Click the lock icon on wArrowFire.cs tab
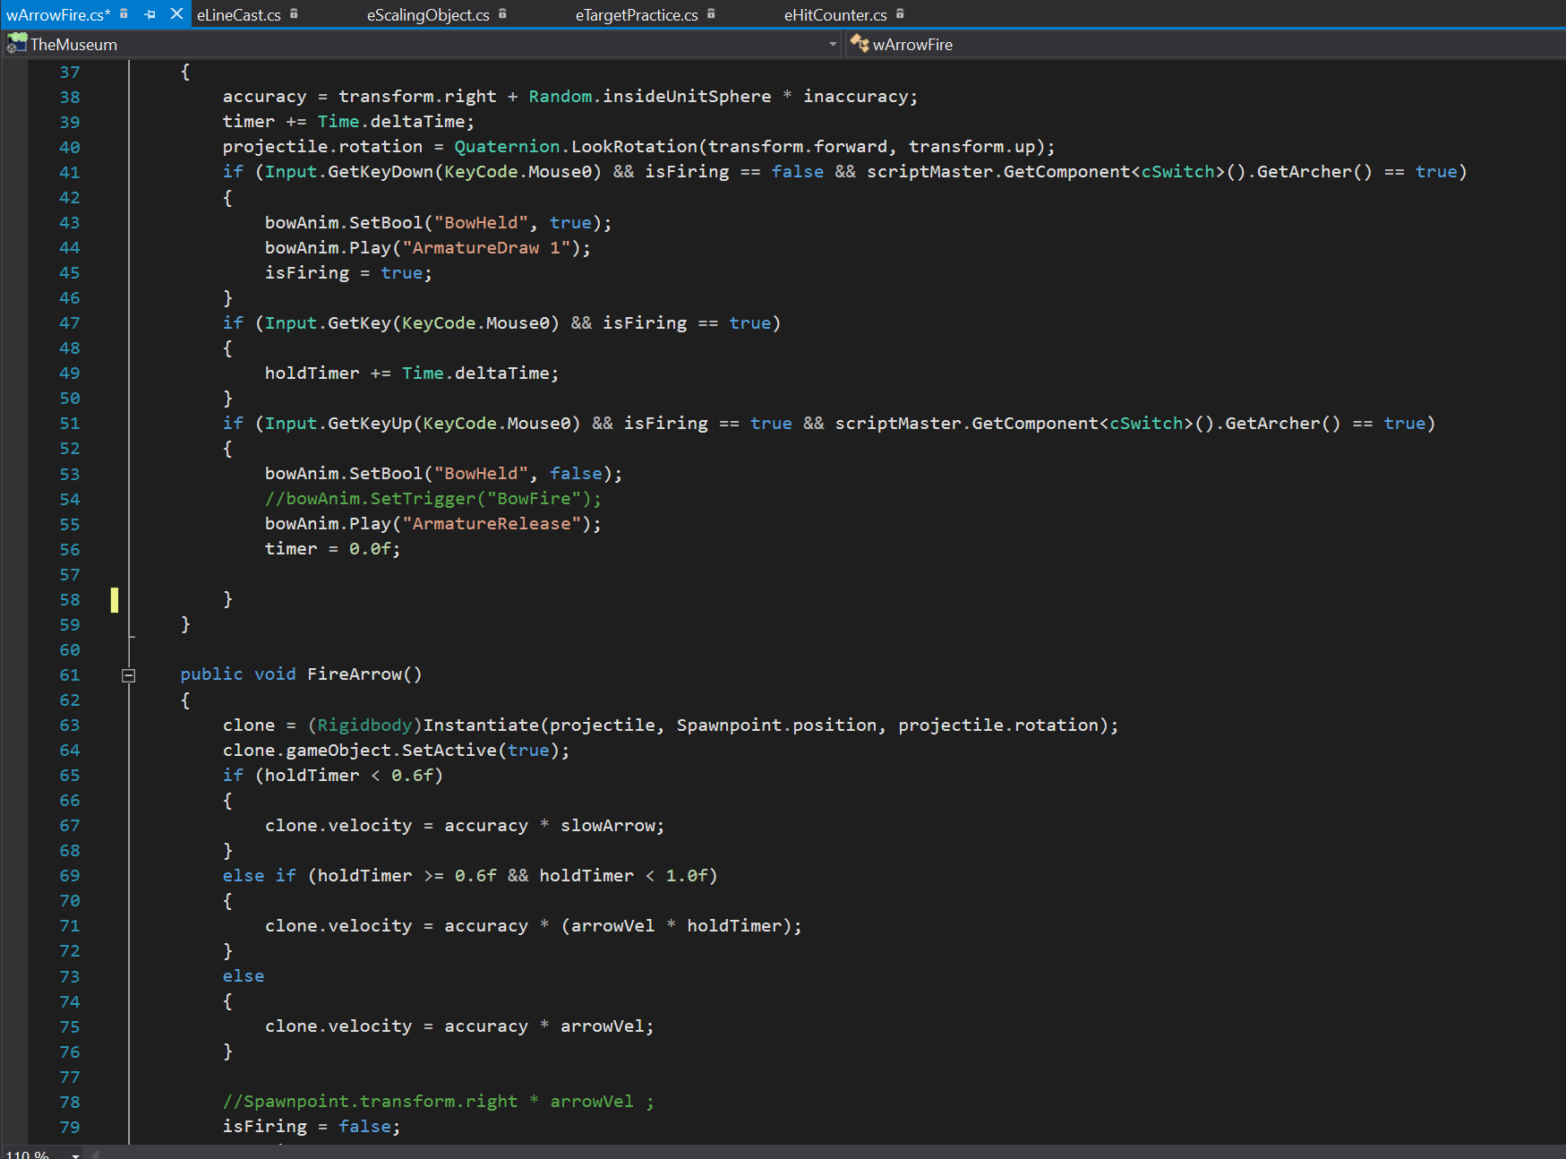 coord(124,13)
